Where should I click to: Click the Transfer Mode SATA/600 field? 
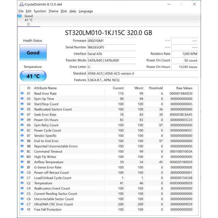point(112,60)
